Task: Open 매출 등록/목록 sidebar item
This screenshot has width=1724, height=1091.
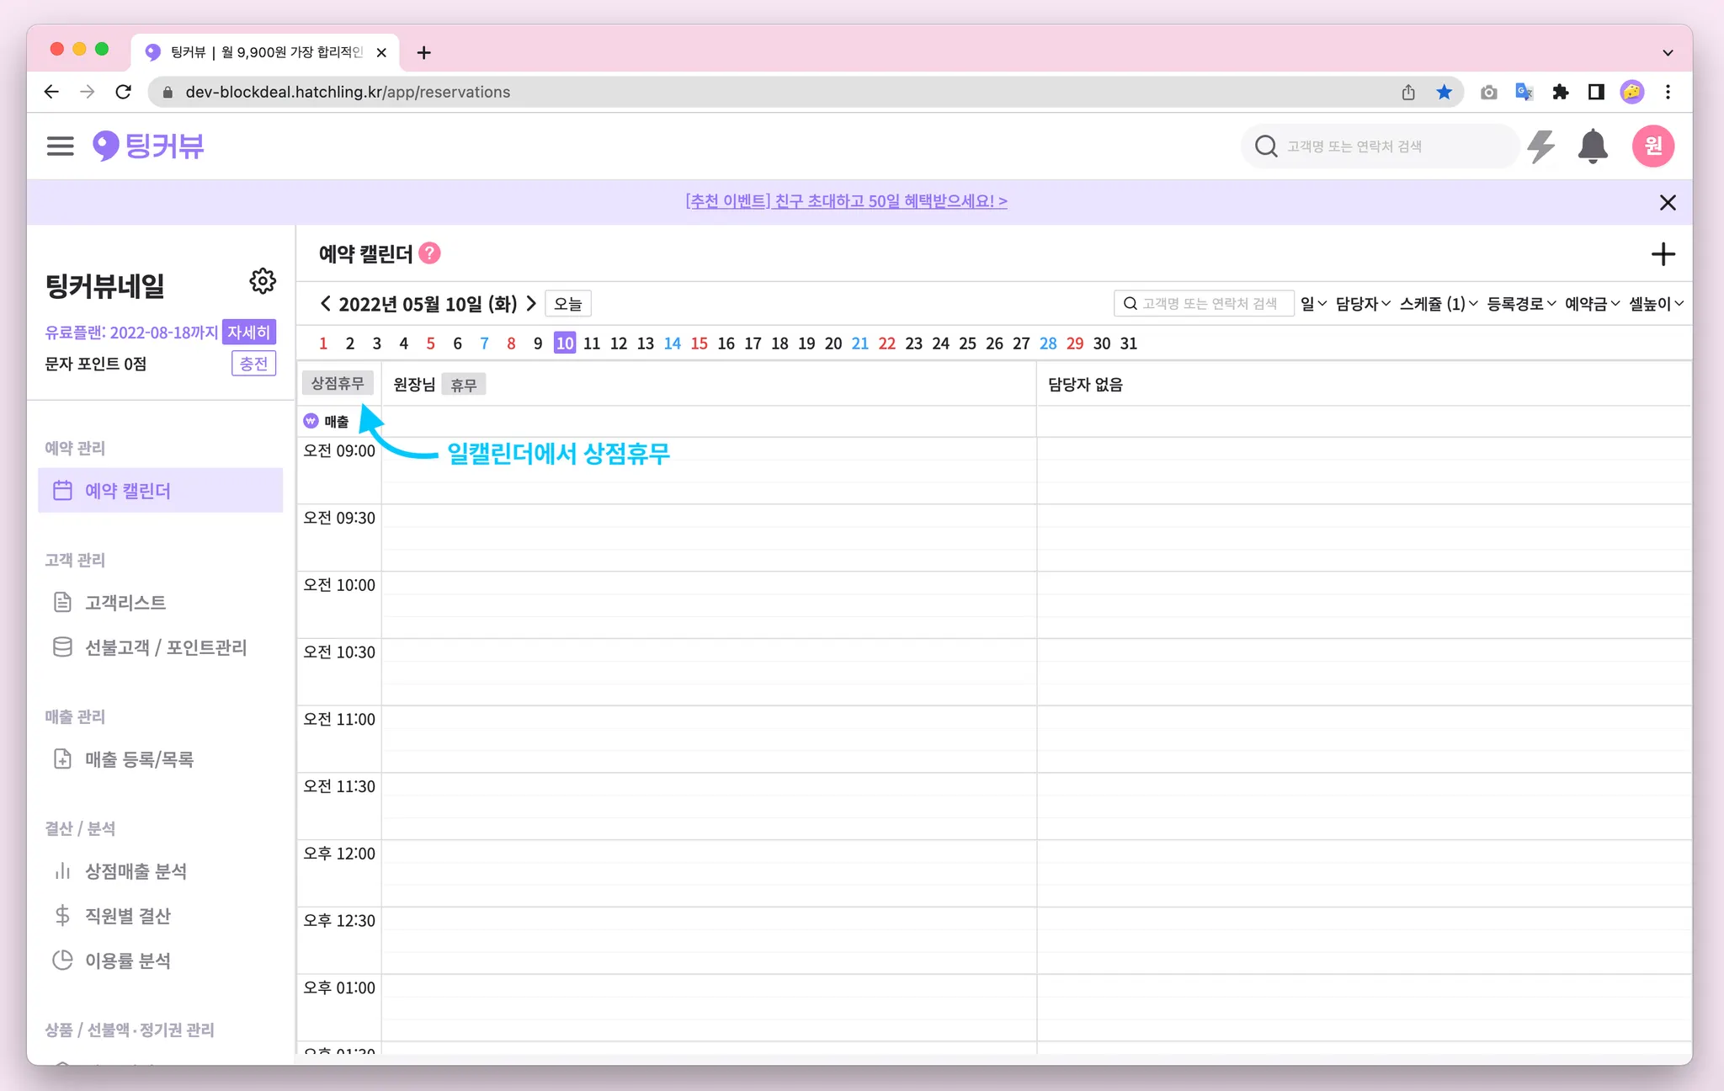Action: (139, 759)
